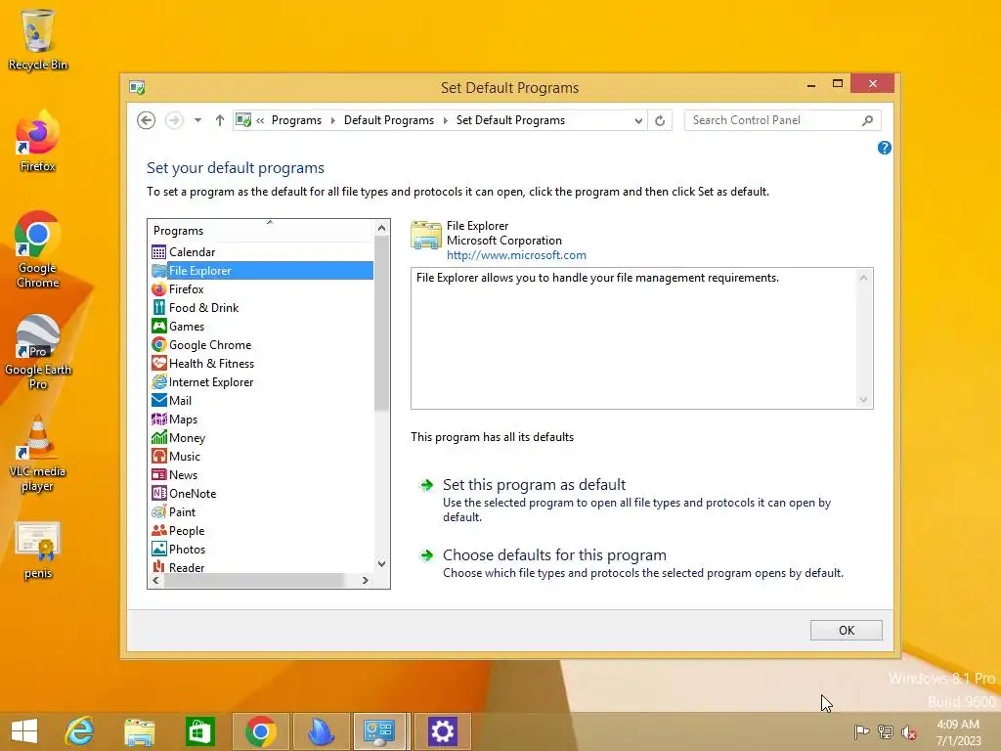Click the Programs list vertical scrollbar thumb
Screen dimensions: 1001x751
point(382,323)
